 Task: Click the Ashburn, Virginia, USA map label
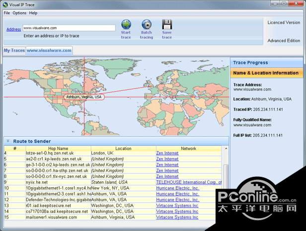point(84,97)
